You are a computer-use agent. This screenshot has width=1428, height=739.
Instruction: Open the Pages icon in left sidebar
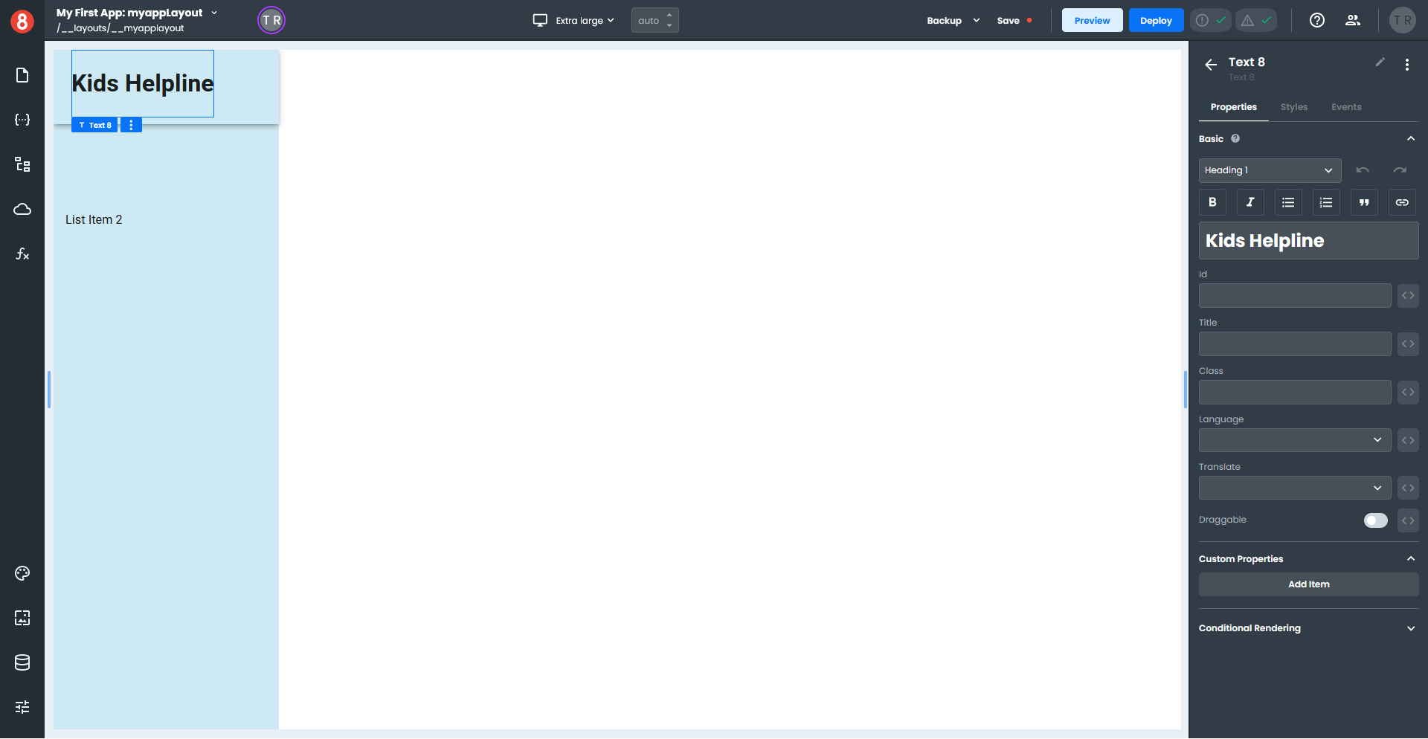22,75
